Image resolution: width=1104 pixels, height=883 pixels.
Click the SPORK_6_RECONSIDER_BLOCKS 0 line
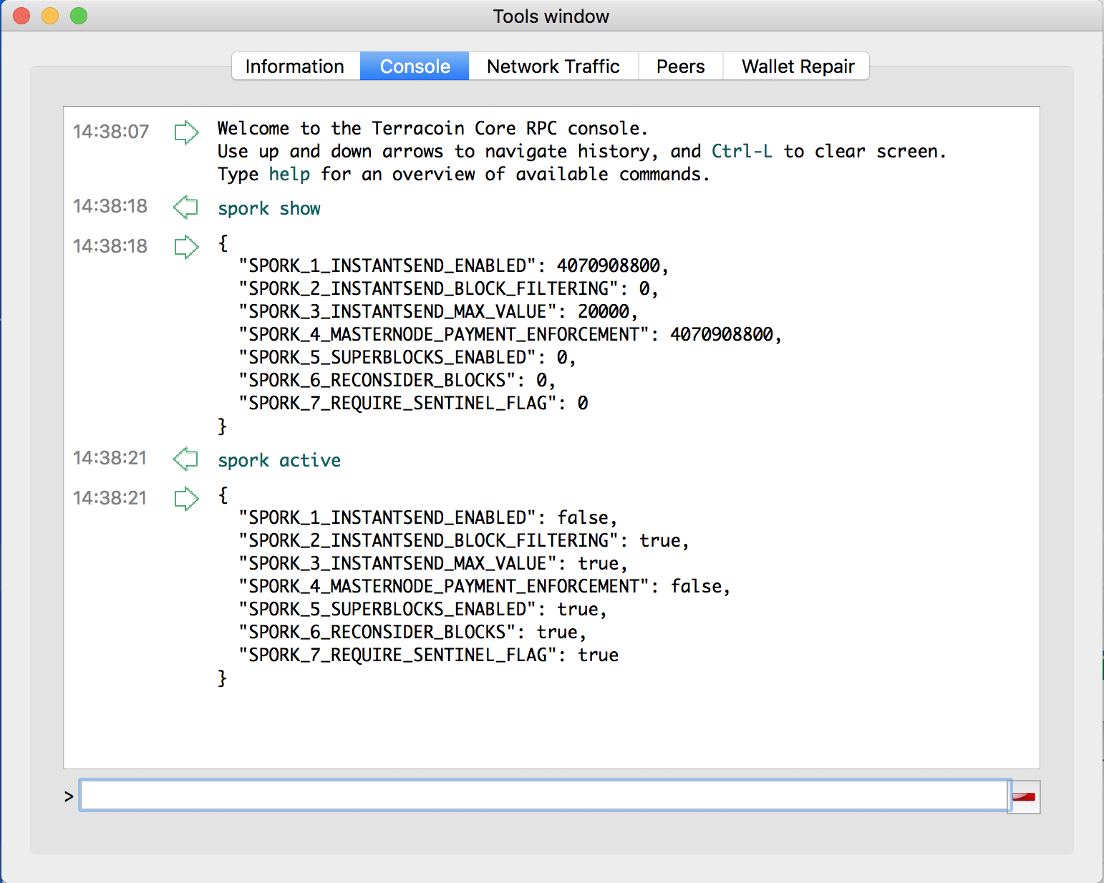point(397,381)
